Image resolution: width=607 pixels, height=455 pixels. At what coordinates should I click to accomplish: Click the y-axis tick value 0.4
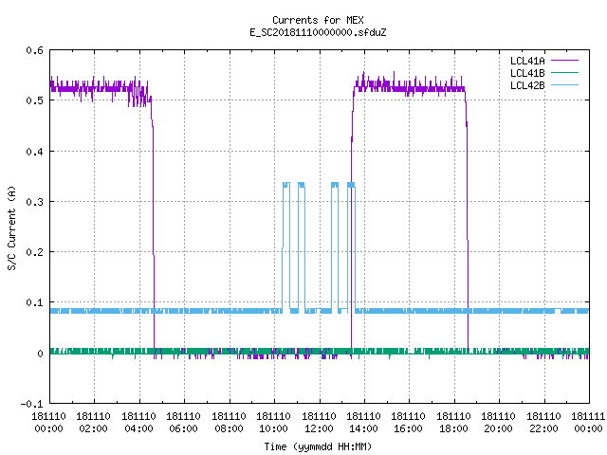(x=34, y=152)
